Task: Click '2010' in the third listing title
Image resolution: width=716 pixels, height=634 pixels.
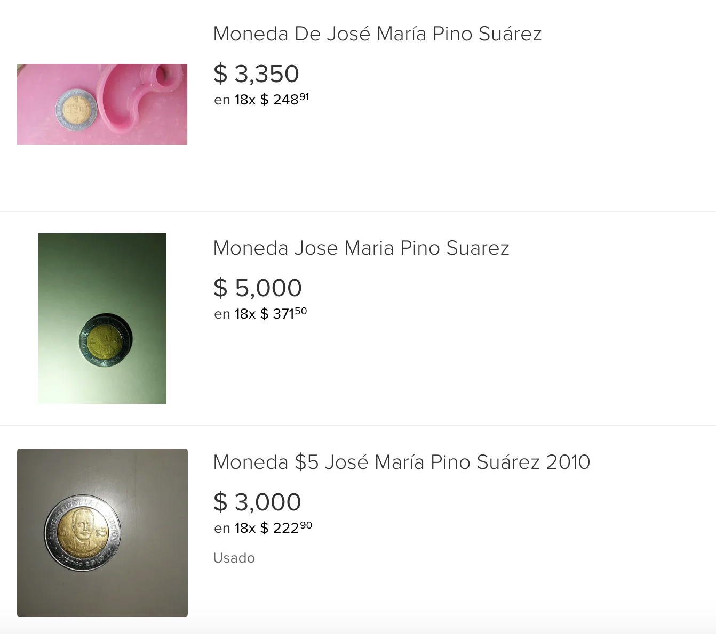Action: coord(568,462)
